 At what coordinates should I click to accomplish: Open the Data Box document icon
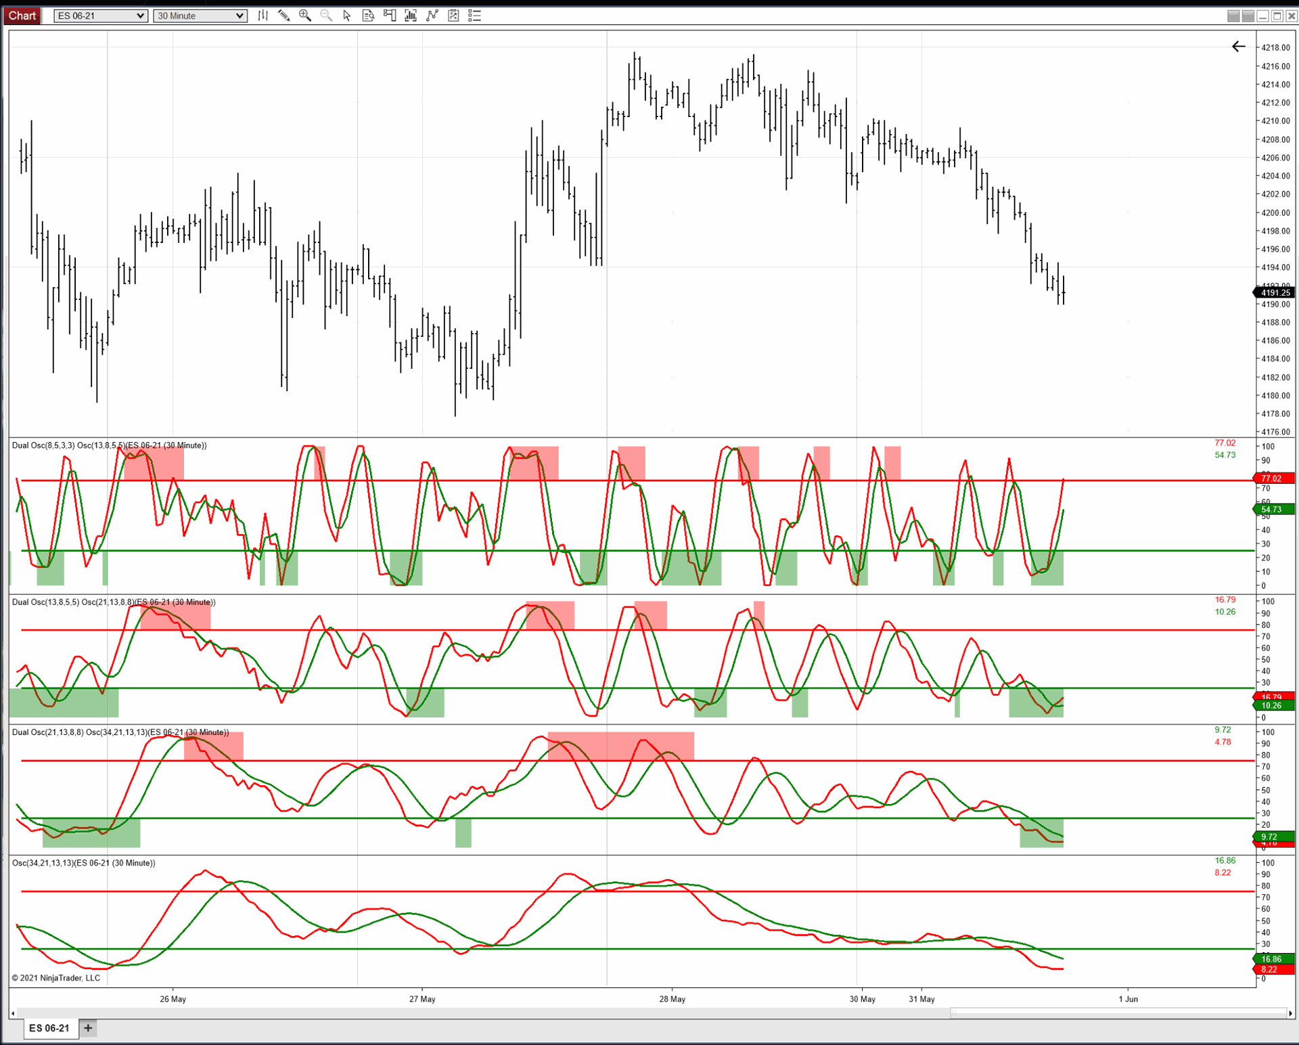(x=368, y=15)
